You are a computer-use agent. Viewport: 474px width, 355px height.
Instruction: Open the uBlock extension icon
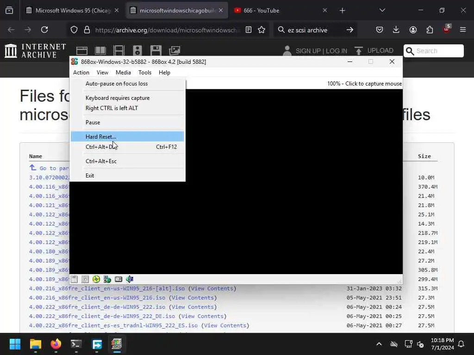pyautogui.click(x=447, y=29)
